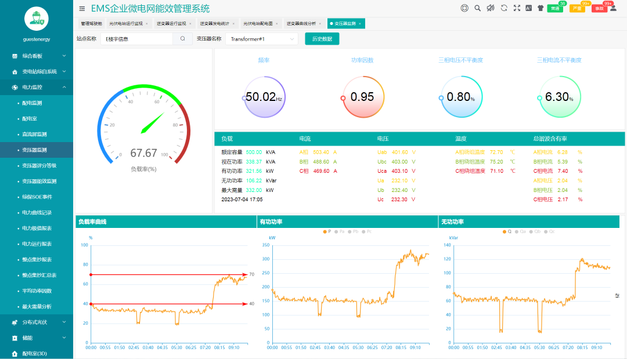This screenshot has width=627, height=359.
Task: Open 配电监测 in the sidebar
Action: point(32,103)
